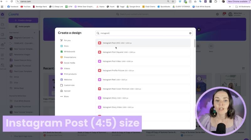Screen dimensions: 251x140
Task: Click Invite people button
Action: coord(23,27)
